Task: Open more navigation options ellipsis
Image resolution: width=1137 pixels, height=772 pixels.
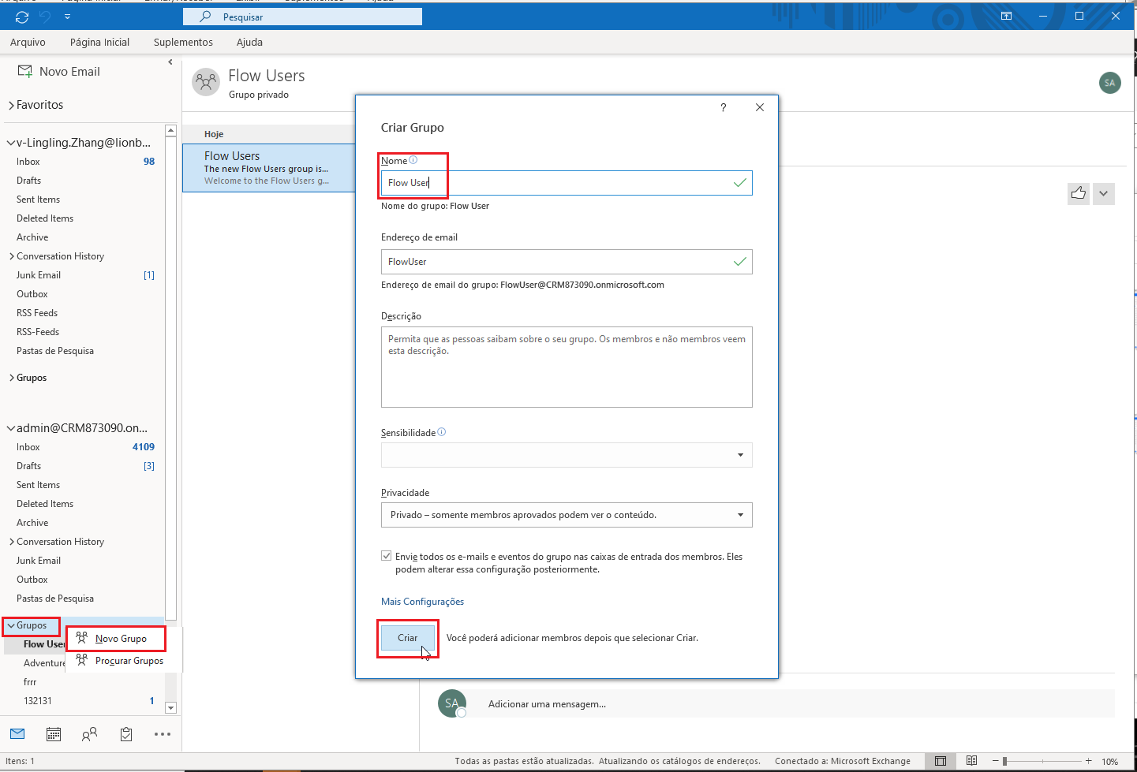Action: coord(163,734)
